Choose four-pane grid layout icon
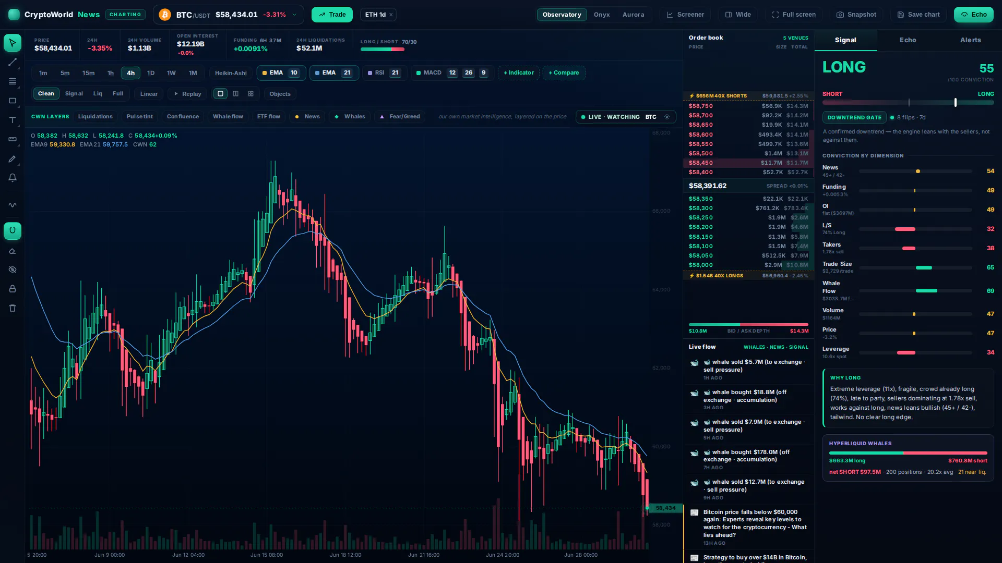 tap(251, 94)
